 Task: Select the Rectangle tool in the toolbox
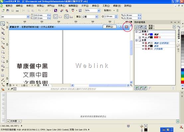click(x=3, y=52)
